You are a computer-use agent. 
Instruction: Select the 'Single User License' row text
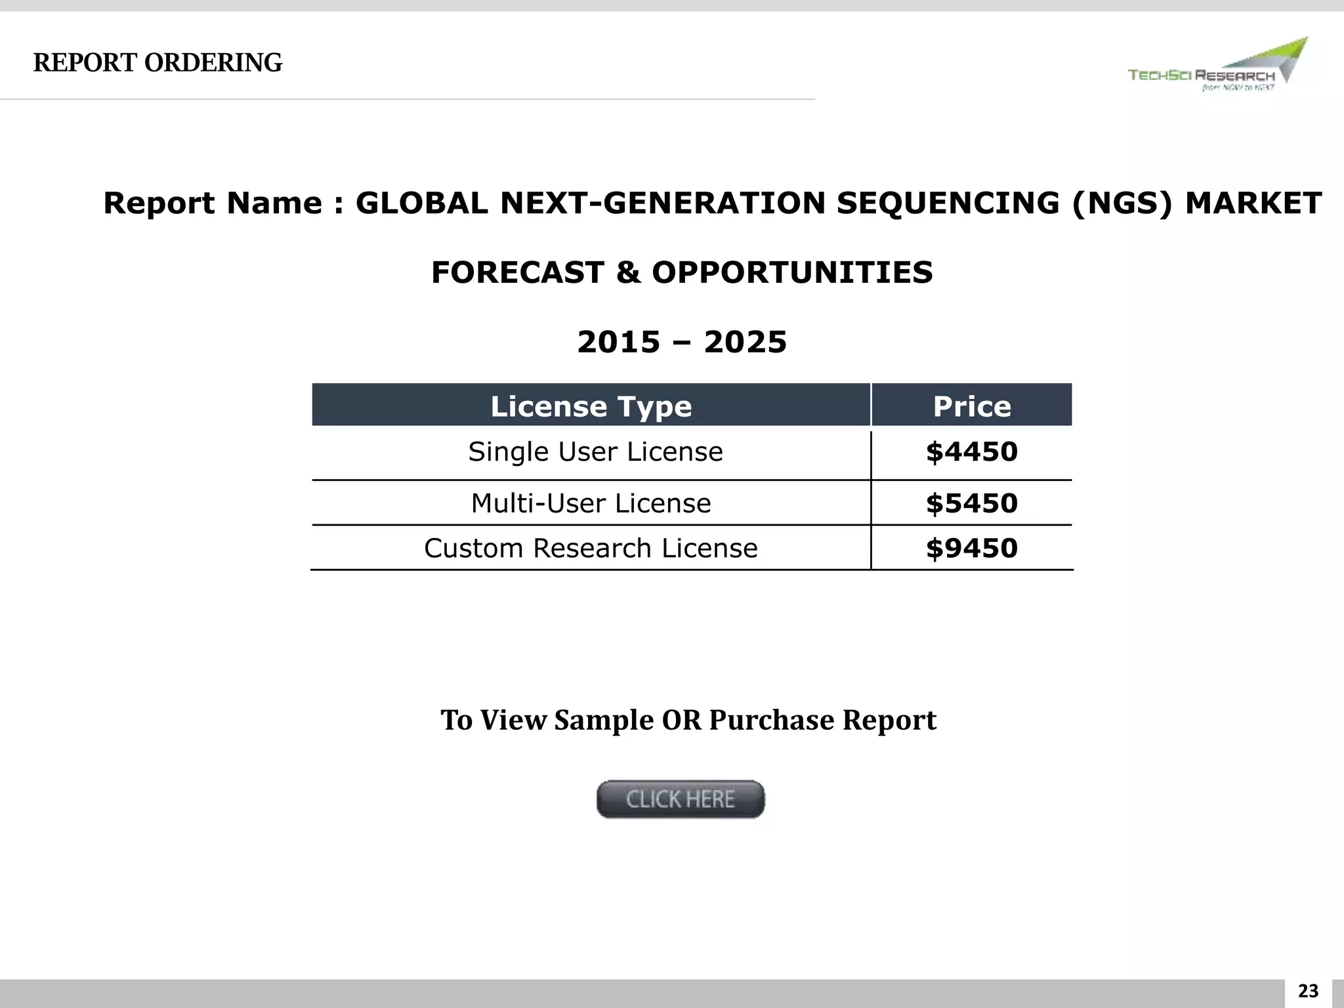tap(595, 451)
